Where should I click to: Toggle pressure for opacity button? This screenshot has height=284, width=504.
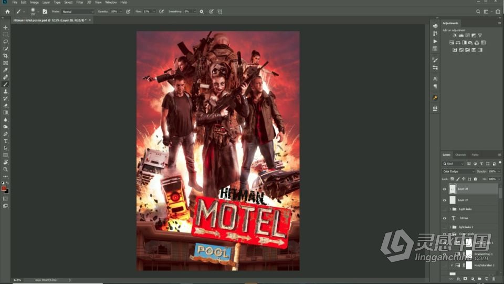128,12
